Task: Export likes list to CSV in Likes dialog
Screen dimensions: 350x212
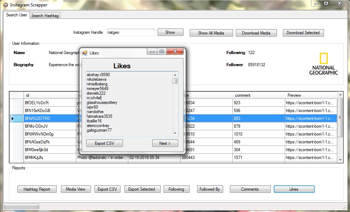Action: (104, 143)
